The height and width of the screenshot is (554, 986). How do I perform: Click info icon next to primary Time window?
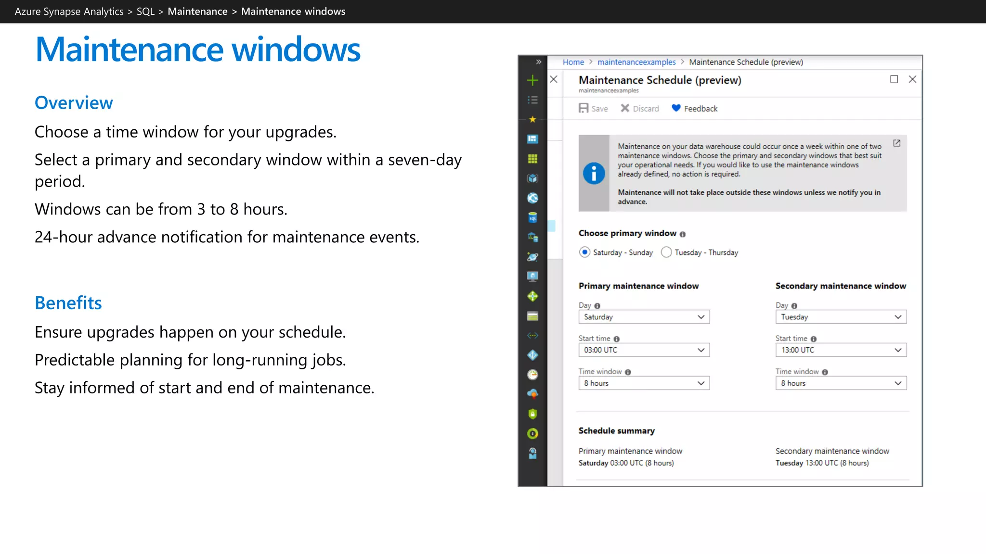628,372
